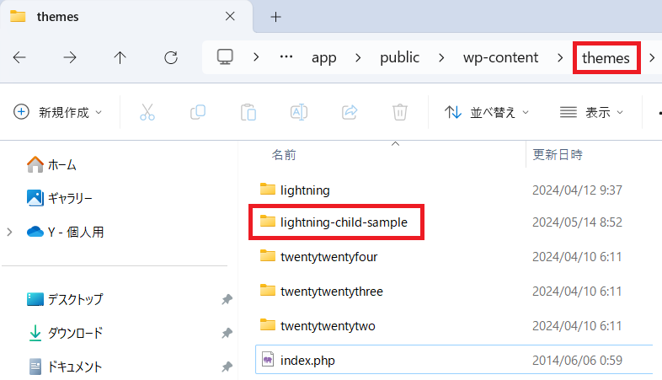
Task: Click the date 2024/04/12 9:37
Action: point(577,190)
